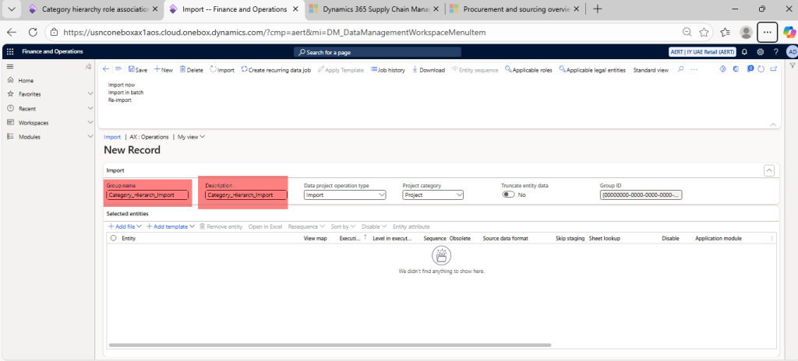Screen dimensions: 798x361
Task: Toggle the navigation pane hamburger menu
Action: click(x=10, y=68)
